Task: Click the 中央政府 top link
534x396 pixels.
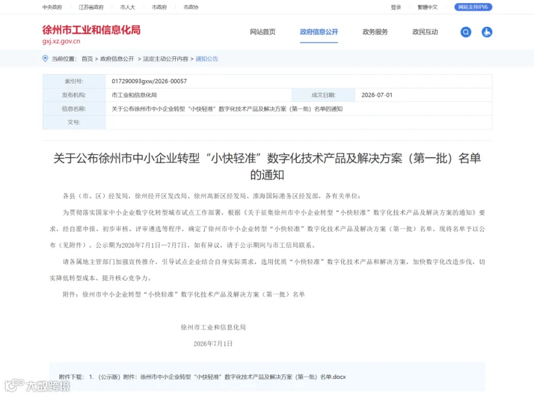Action: (x=52, y=7)
